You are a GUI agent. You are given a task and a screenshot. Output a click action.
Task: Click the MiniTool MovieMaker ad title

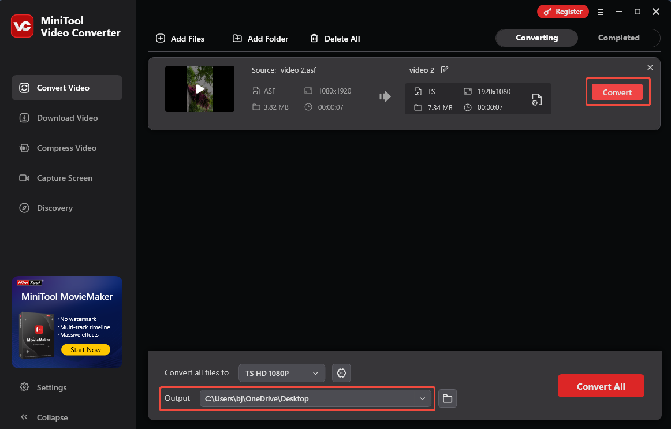(x=67, y=296)
